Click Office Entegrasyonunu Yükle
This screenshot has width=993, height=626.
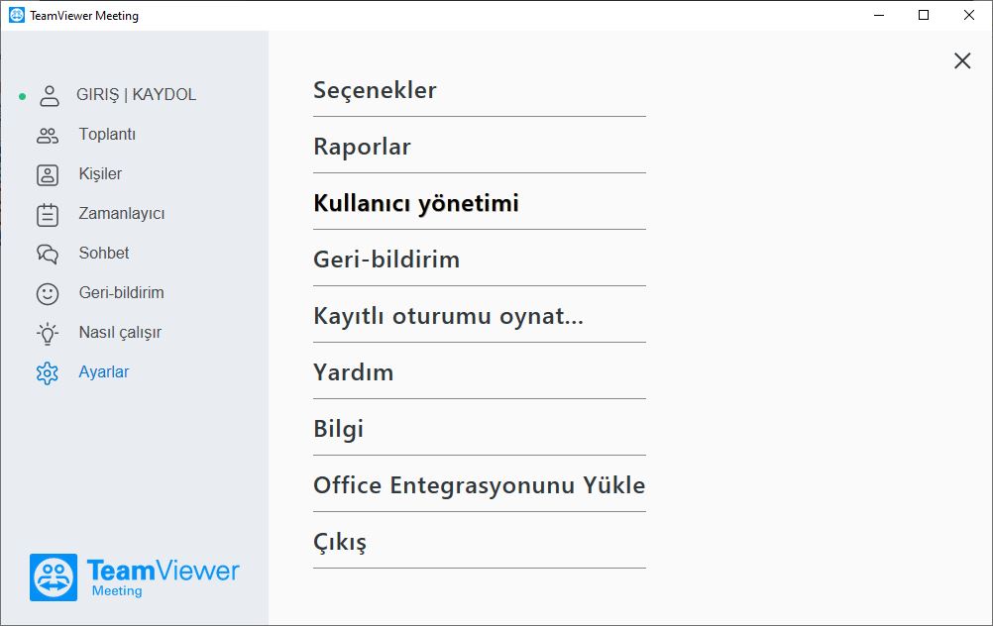(480, 484)
